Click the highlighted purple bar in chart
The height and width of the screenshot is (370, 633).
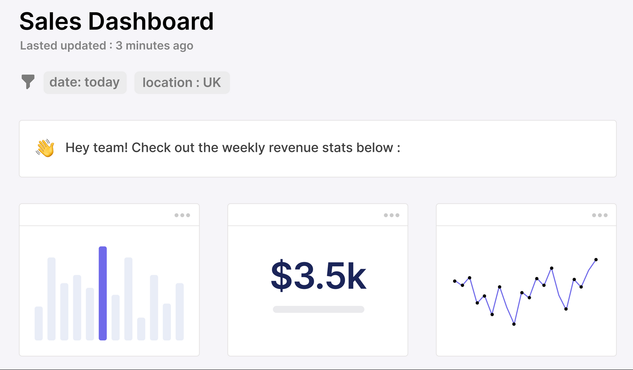103,293
